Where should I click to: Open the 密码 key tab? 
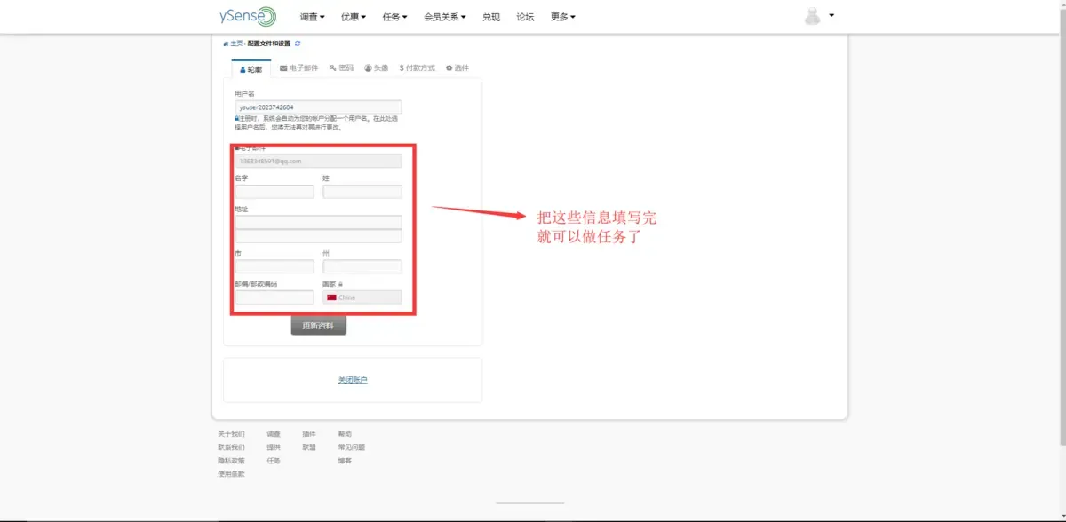tap(341, 68)
